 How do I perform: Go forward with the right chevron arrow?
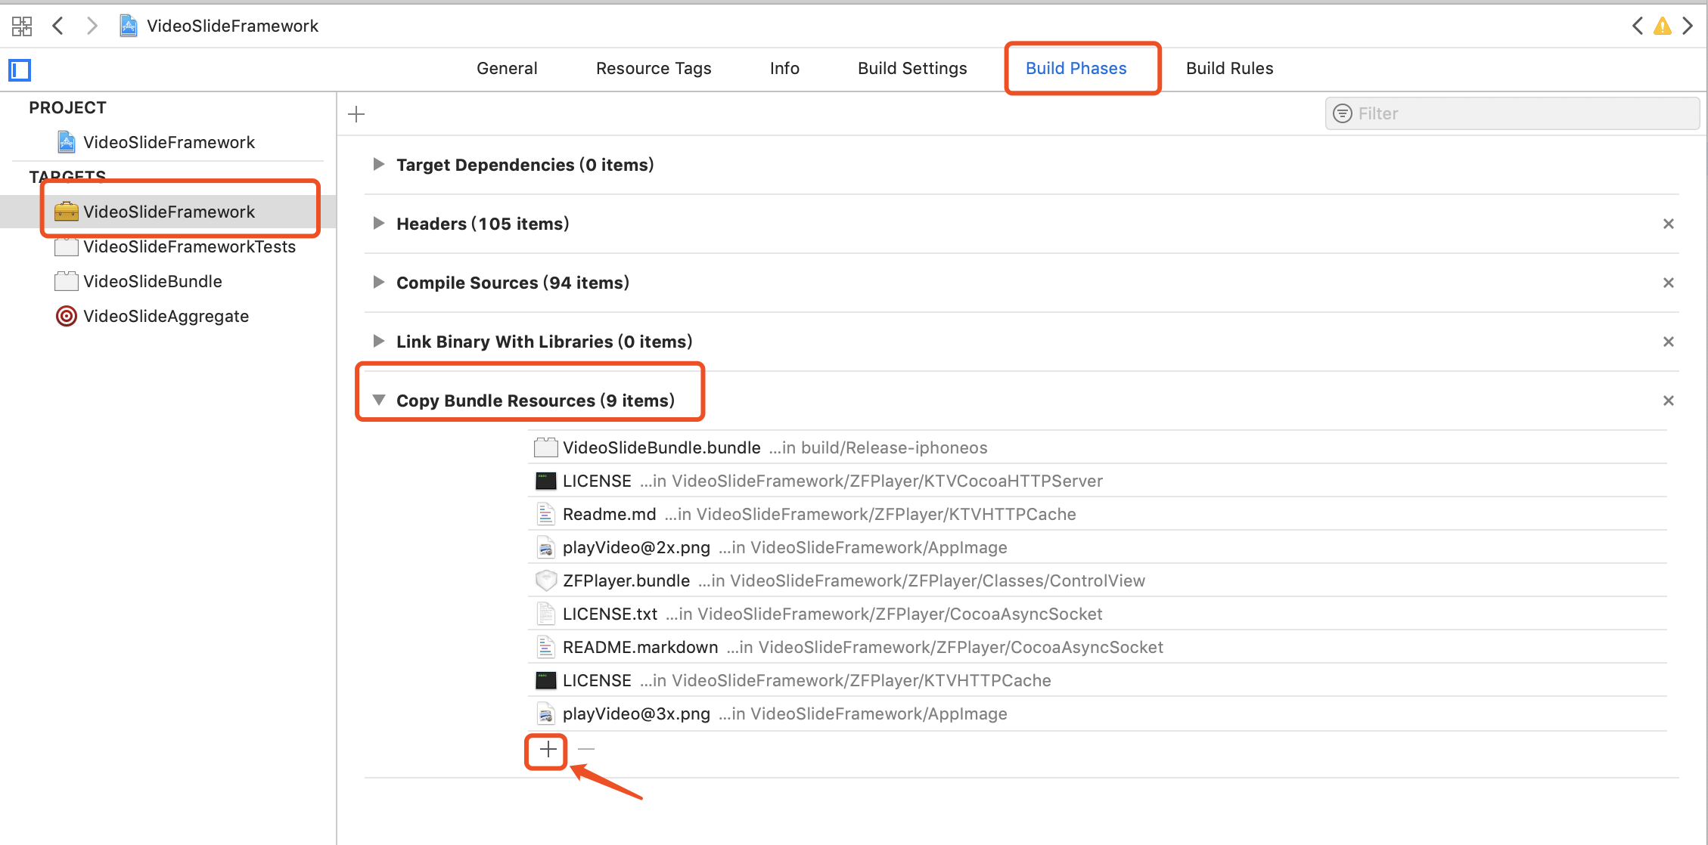[x=92, y=26]
